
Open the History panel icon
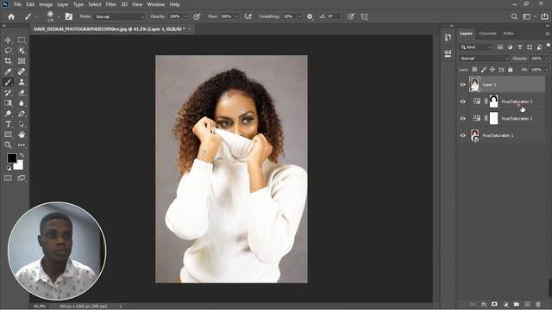pos(448,37)
